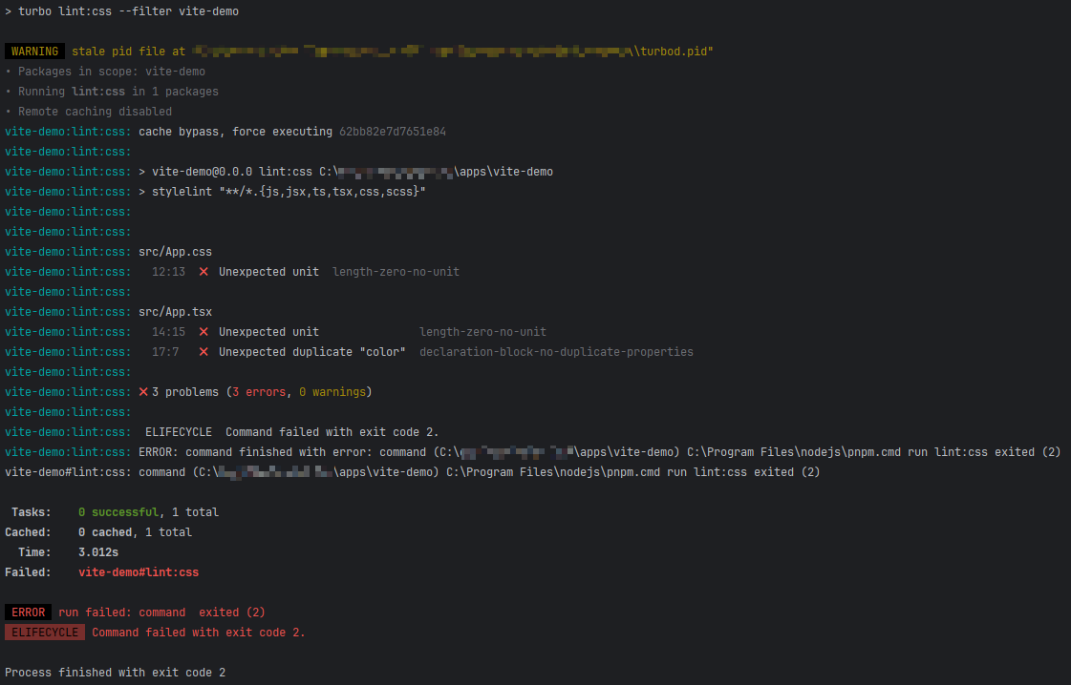Click 'Remote caching disabled' line

click(x=88, y=112)
